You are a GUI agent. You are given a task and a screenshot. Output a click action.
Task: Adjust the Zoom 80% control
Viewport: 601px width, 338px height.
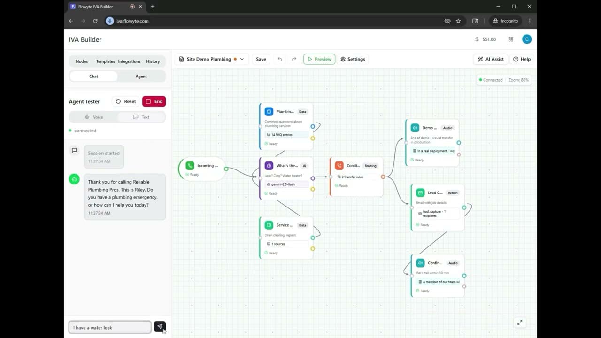[518, 80]
